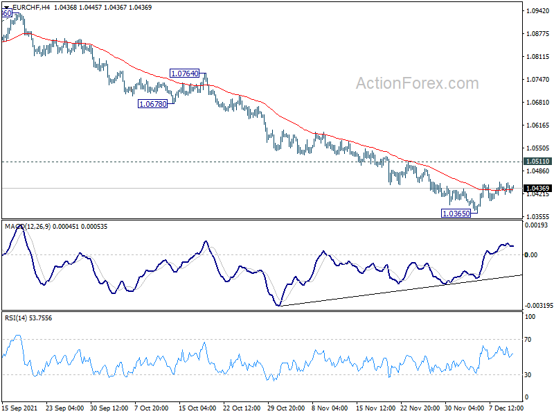Select the MACD black trendline
The height and width of the screenshot is (416, 554).
click(x=401, y=291)
